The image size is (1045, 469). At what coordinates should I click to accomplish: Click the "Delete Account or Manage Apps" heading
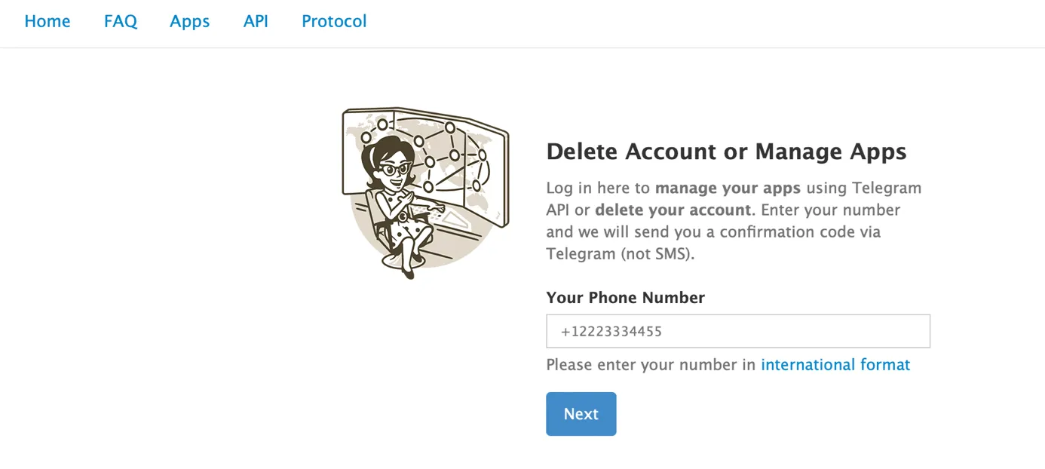tap(726, 152)
